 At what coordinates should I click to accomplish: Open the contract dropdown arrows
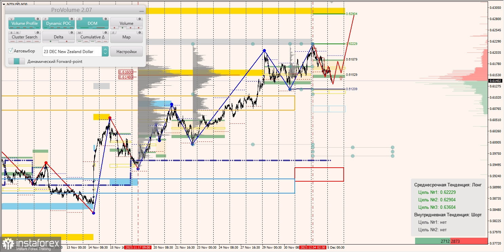click(x=105, y=51)
